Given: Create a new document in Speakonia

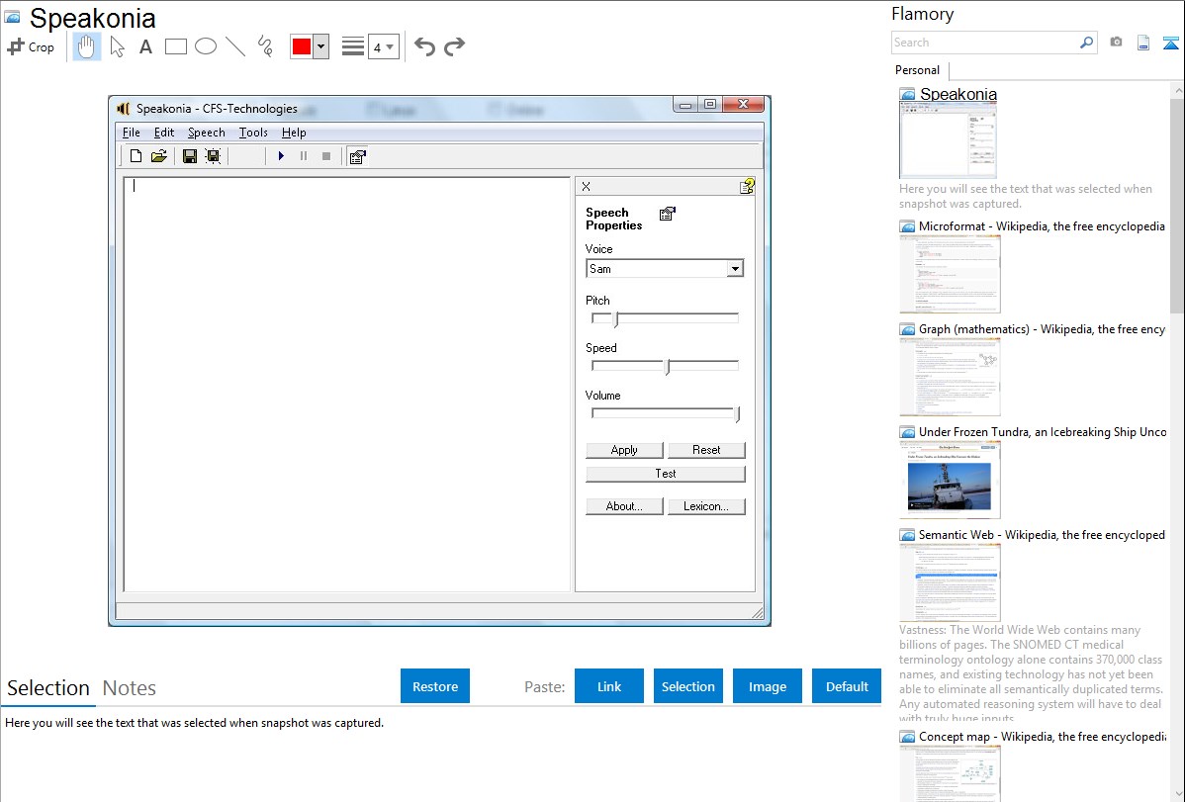Looking at the screenshot, I should pyautogui.click(x=137, y=155).
